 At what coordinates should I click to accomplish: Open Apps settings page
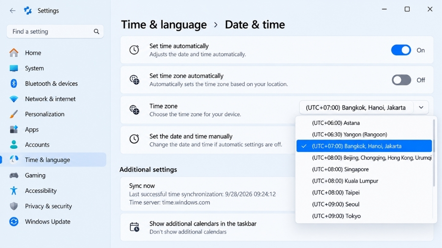54,129
